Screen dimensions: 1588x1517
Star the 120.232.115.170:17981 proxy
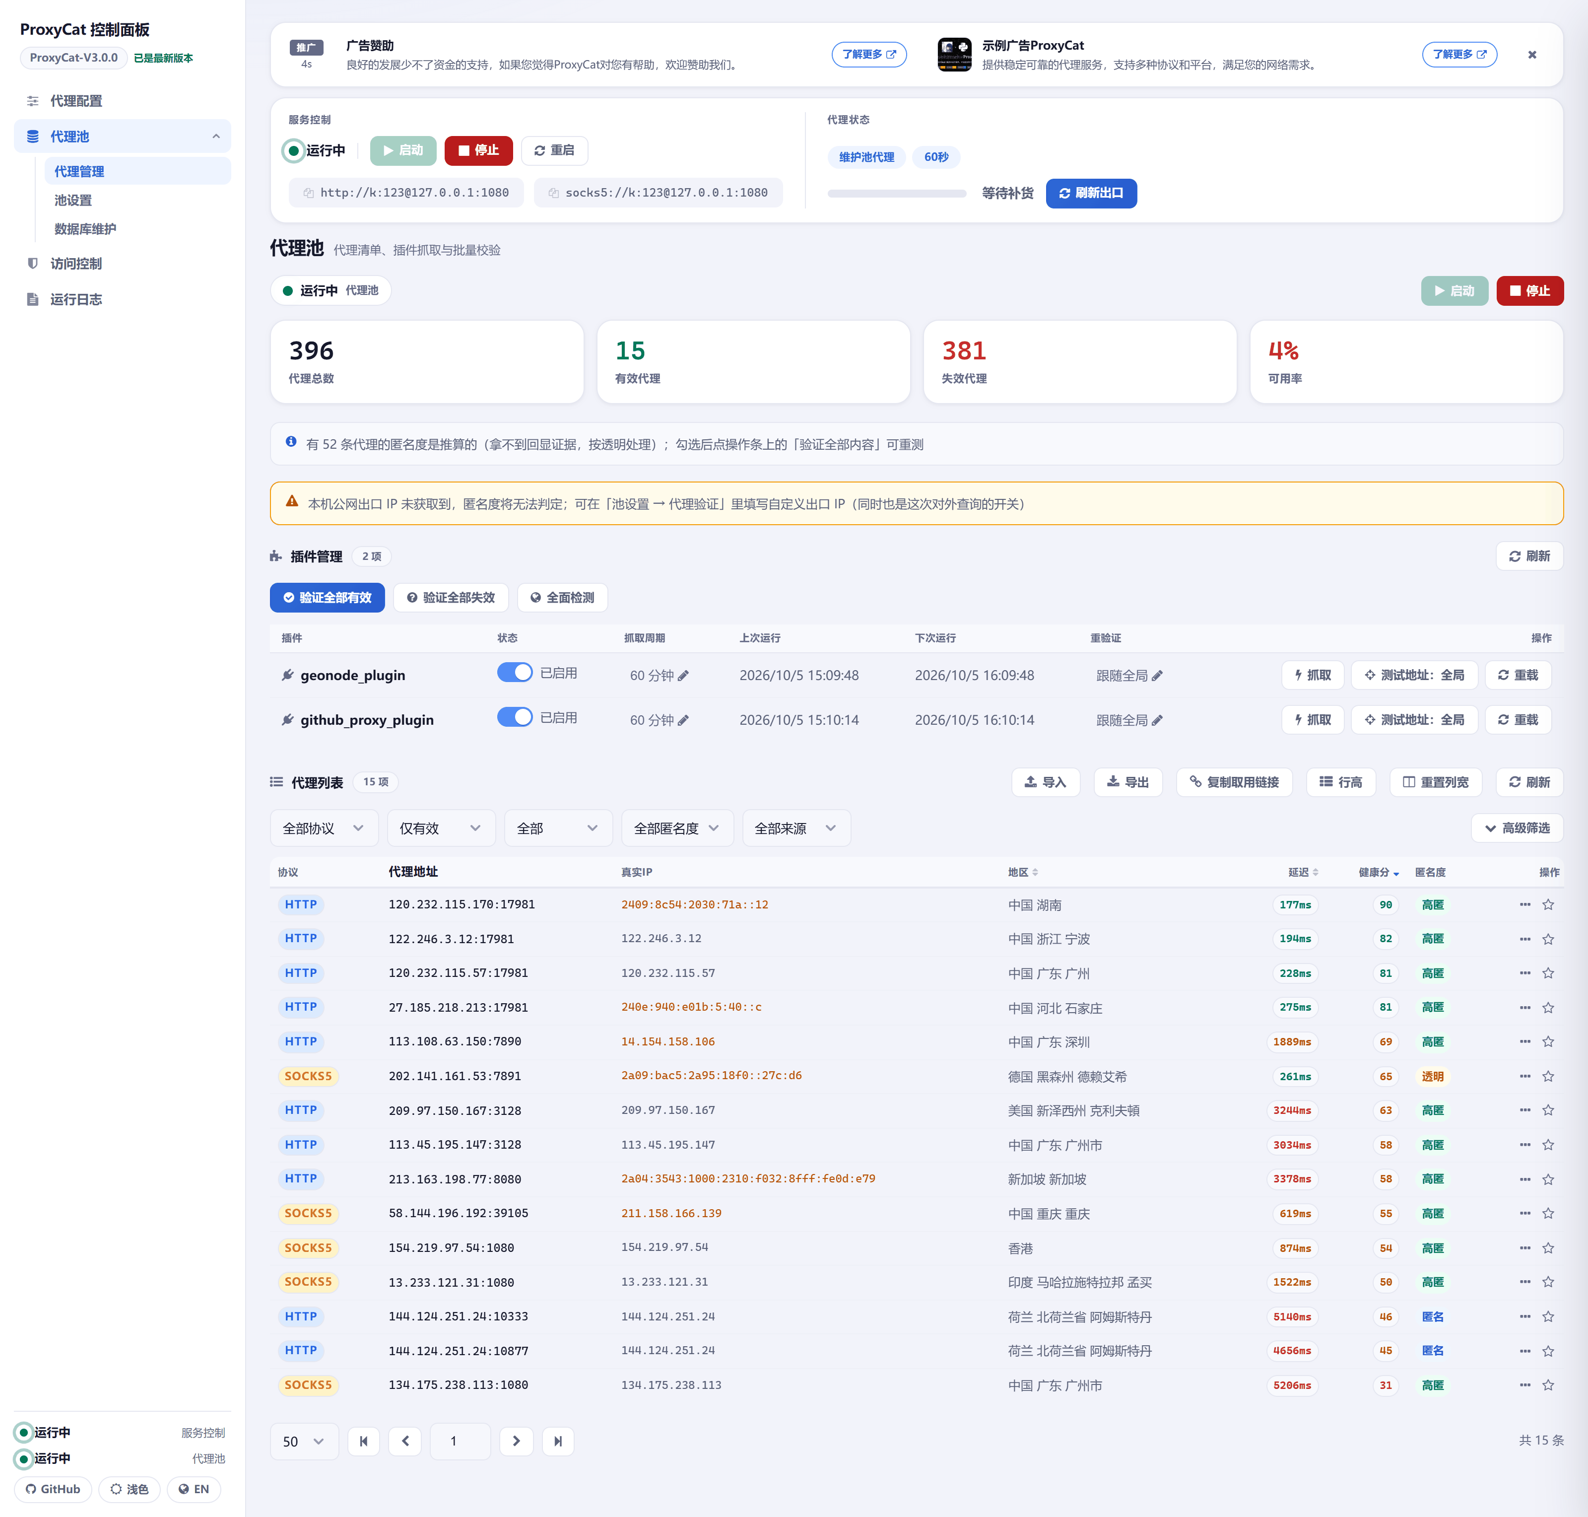[x=1548, y=905]
